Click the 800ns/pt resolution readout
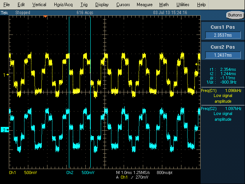 164,172
